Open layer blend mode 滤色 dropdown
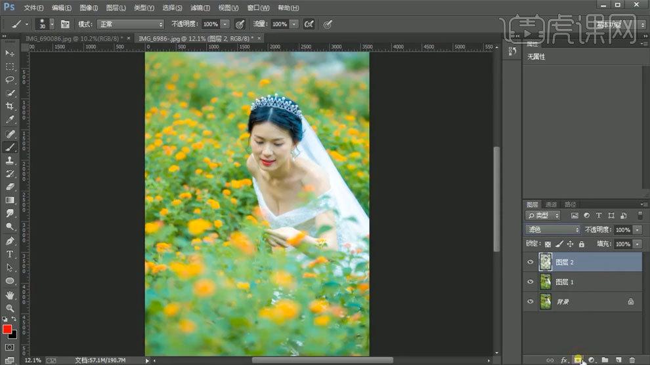Image resolution: width=650 pixels, height=365 pixels. point(553,229)
